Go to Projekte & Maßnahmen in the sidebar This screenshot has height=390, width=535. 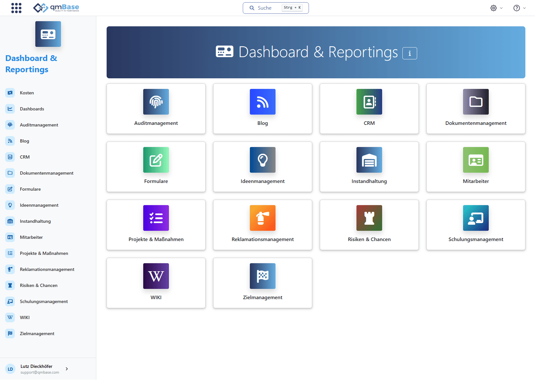point(44,253)
